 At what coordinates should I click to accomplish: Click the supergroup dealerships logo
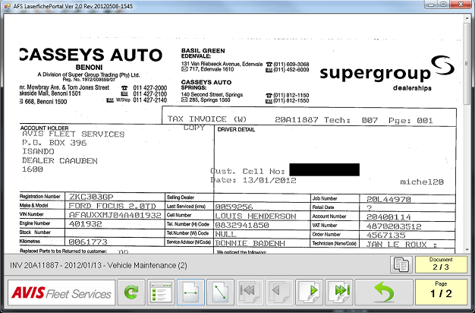(x=387, y=74)
